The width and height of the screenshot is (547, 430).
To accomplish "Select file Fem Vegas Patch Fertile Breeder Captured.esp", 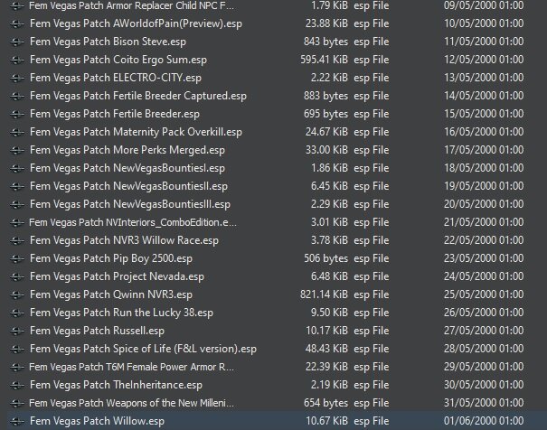I will (138, 96).
